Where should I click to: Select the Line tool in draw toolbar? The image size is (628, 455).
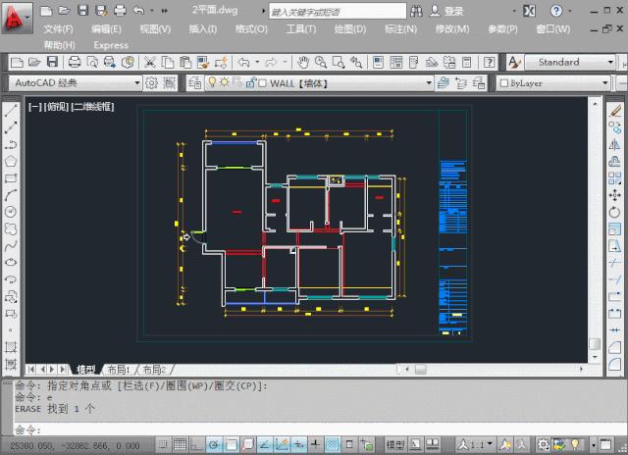(11, 111)
